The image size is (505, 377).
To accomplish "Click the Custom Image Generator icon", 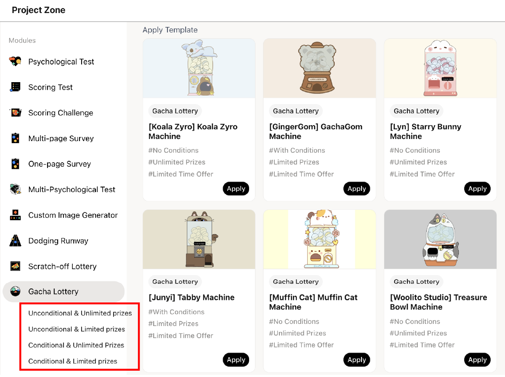I will [x=15, y=215].
